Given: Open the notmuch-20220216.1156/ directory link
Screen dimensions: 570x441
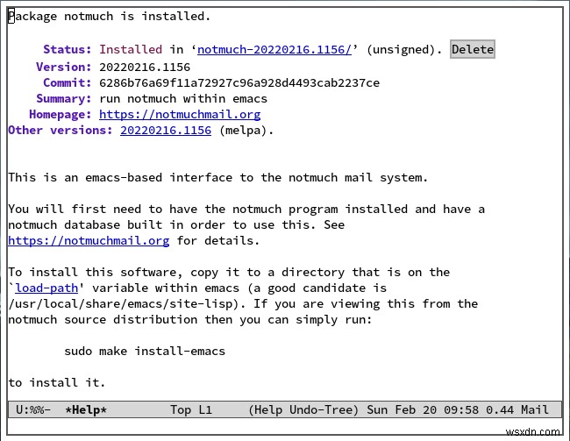Looking at the screenshot, I should click(x=274, y=49).
